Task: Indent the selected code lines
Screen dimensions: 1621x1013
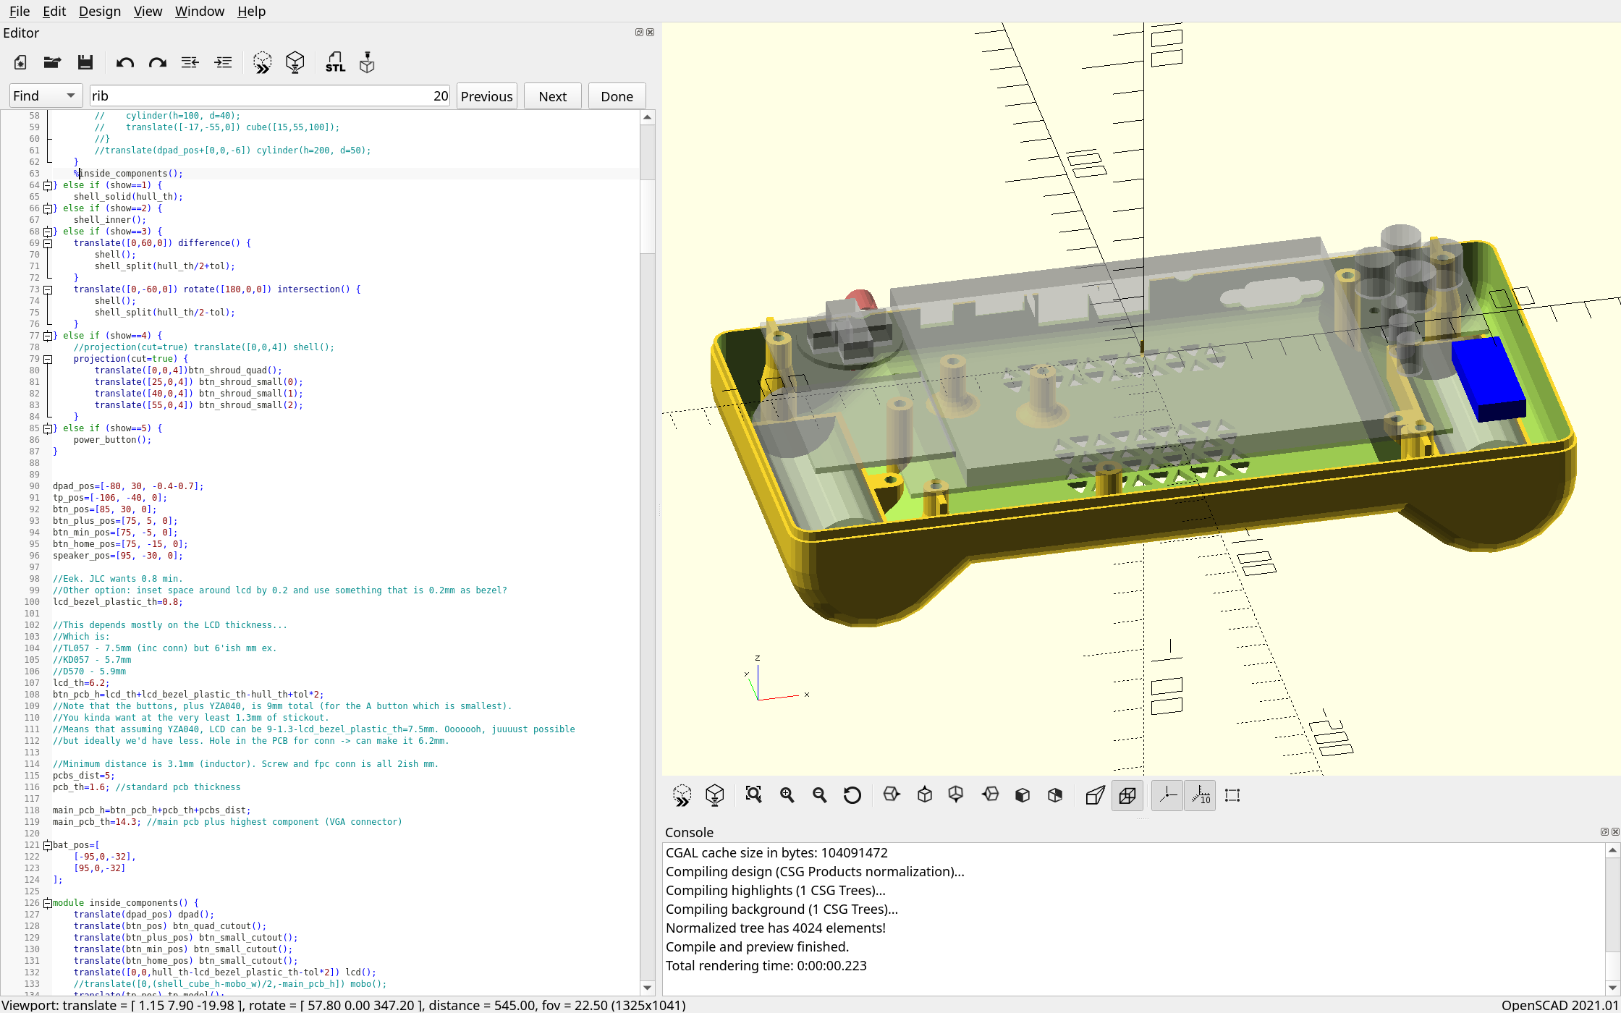Action: click(224, 63)
